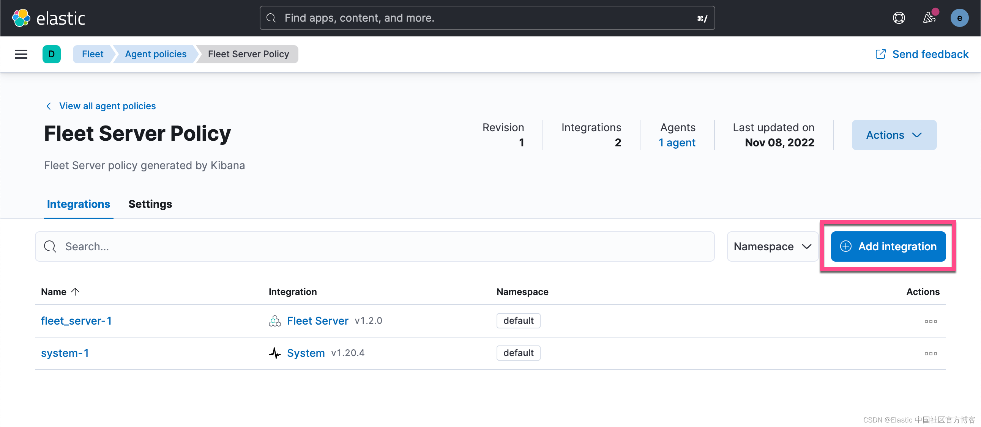Screen dimensions: 981x427
Task: Click default namespace badge for system-1
Action: 518,353
